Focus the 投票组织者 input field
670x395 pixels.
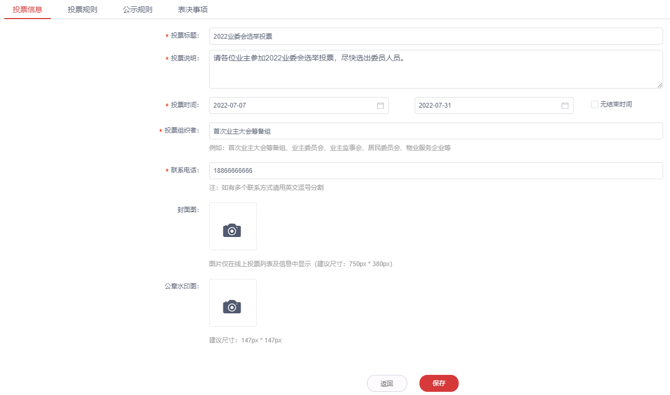(436, 131)
